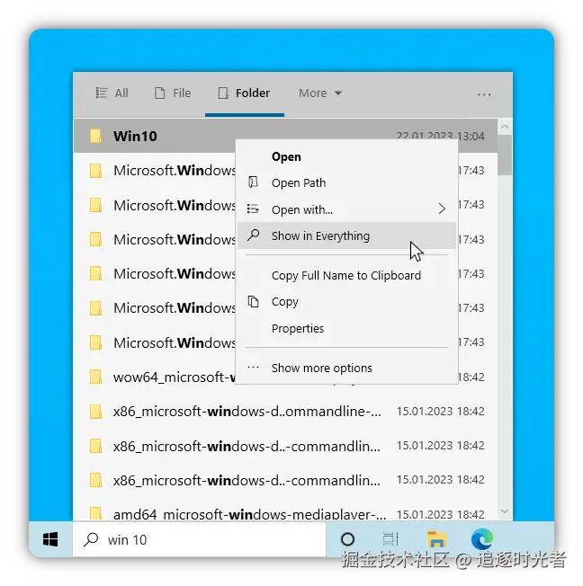The width and height of the screenshot is (583, 586).
Task: Click the Open Path icon
Action: pyautogui.click(x=254, y=182)
